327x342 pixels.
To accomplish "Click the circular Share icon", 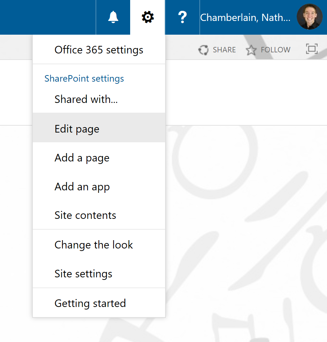I will 203,50.
